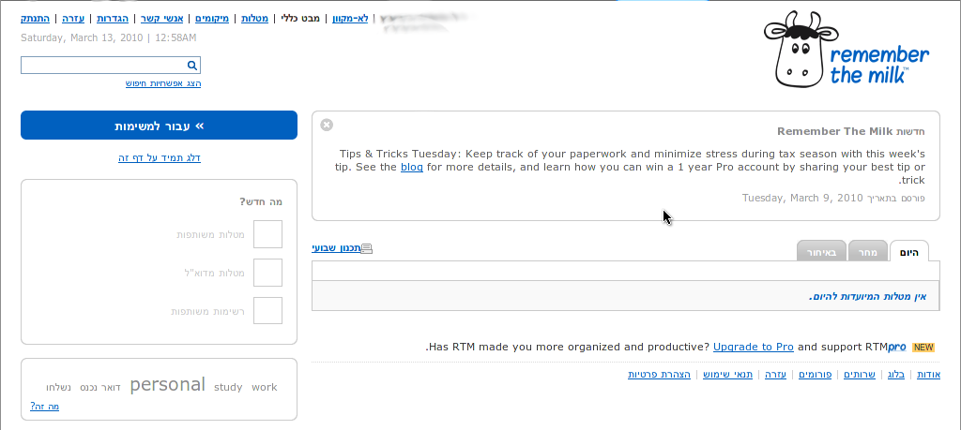Image resolution: width=961 pixels, height=430 pixels.
Task: Click the magnifier icon in search box
Action: pos(191,66)
